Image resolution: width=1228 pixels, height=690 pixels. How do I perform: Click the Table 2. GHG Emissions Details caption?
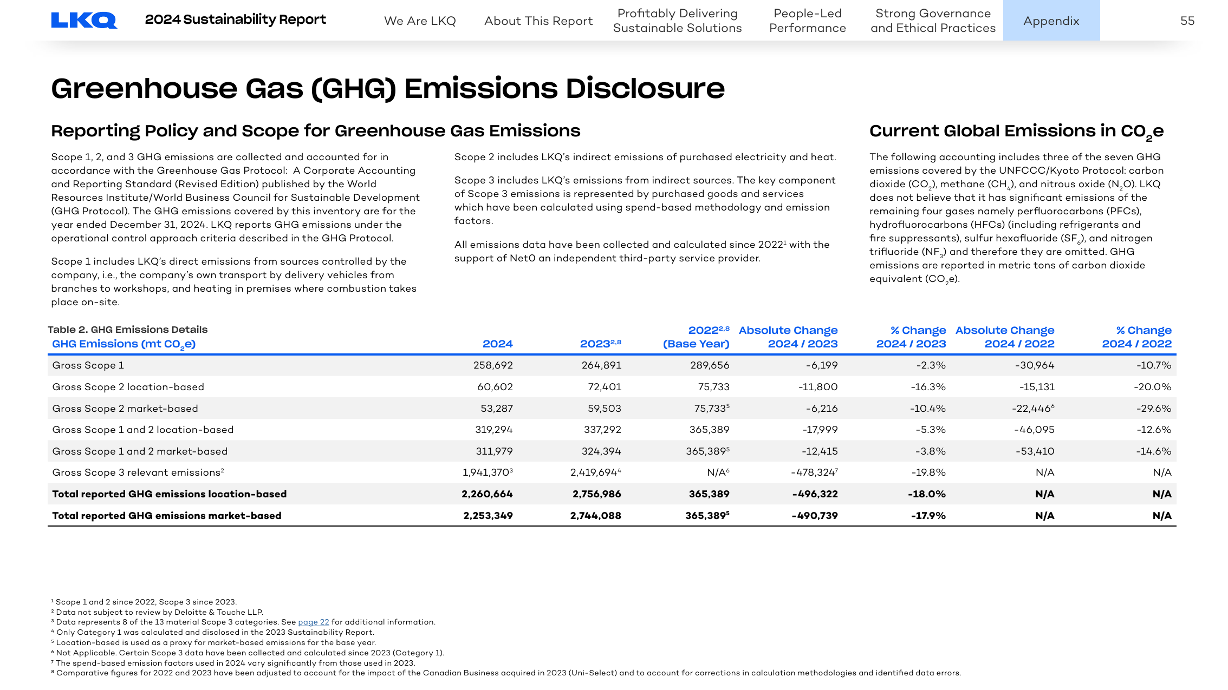(128, 330)
